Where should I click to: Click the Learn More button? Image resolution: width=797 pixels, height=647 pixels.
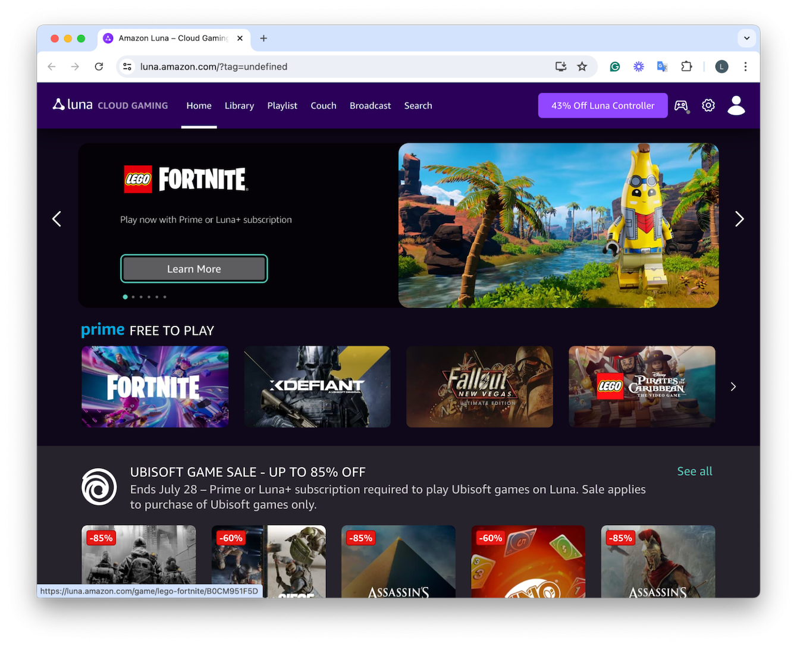click(x=194, y=269)
